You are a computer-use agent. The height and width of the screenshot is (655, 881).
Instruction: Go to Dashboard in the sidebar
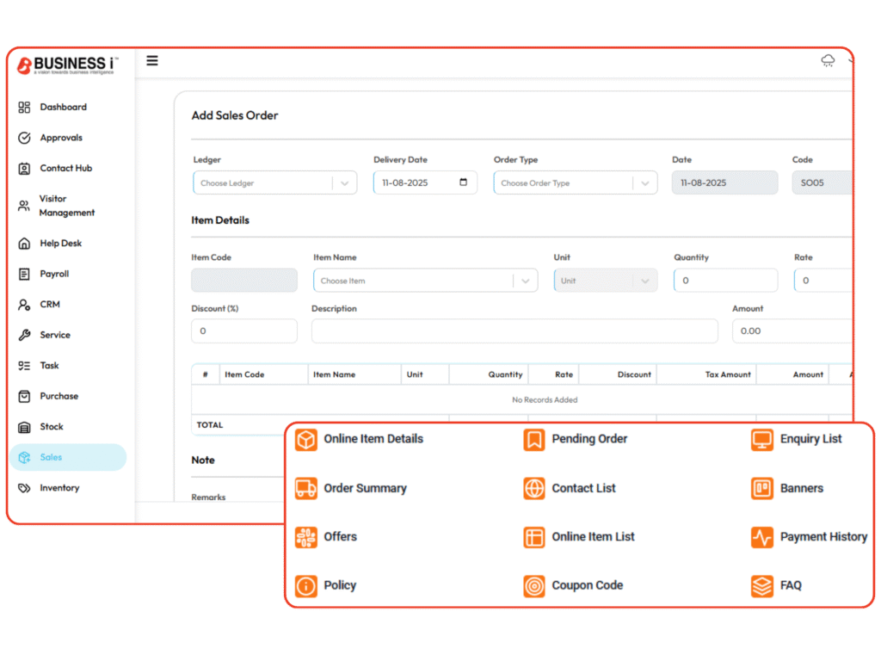[x=63, y=108]
